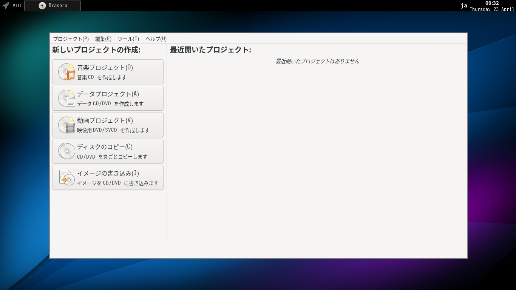The height and width of the screenshot is (290, 516).
Task: Click the 新しいプロジェクトの作成: heading
Action: [x=96, y=50]
